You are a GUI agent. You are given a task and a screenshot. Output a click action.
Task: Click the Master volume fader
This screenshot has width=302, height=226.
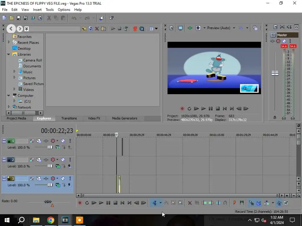click(275, 73)
